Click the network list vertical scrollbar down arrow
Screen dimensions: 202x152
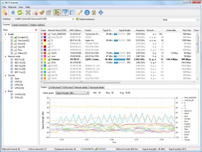click(x=197, y=79)
